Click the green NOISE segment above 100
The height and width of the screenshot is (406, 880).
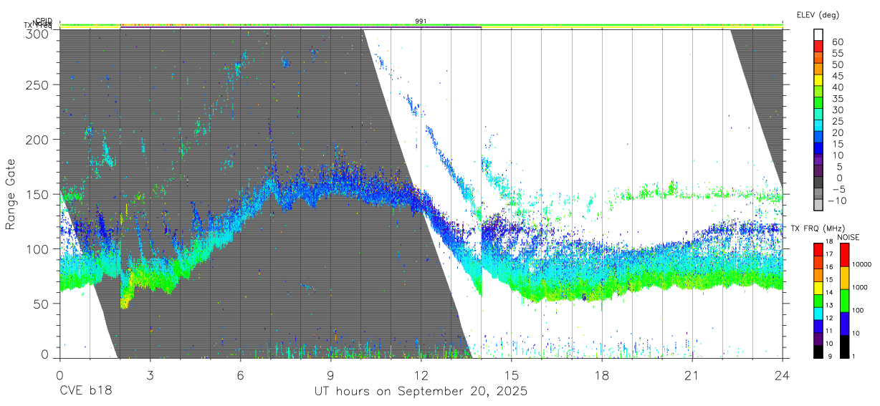(844, 300)
